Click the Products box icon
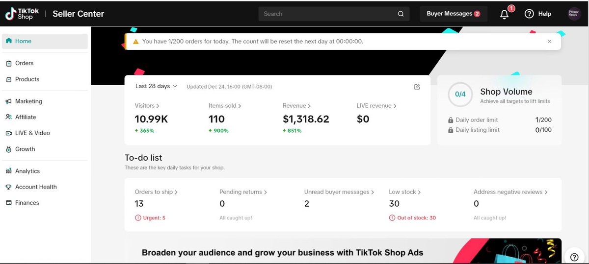589x264 pixels. coord(9,79)
